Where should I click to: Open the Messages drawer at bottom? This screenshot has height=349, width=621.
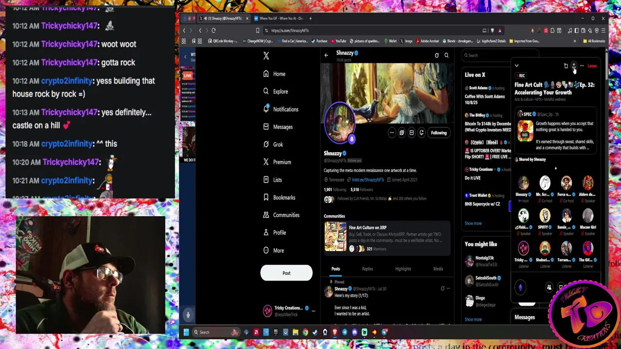pos(525,317)
